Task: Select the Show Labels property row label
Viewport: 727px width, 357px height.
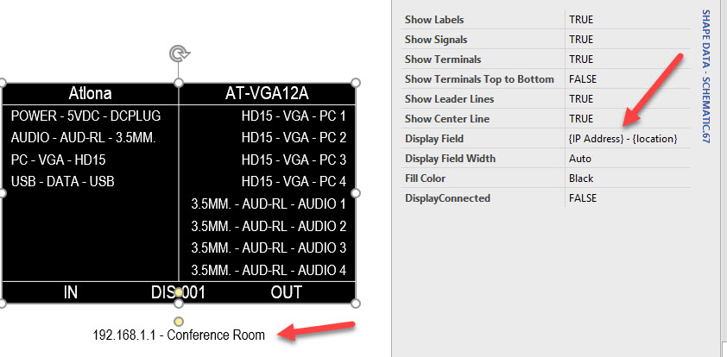Action: pos(434,20)
